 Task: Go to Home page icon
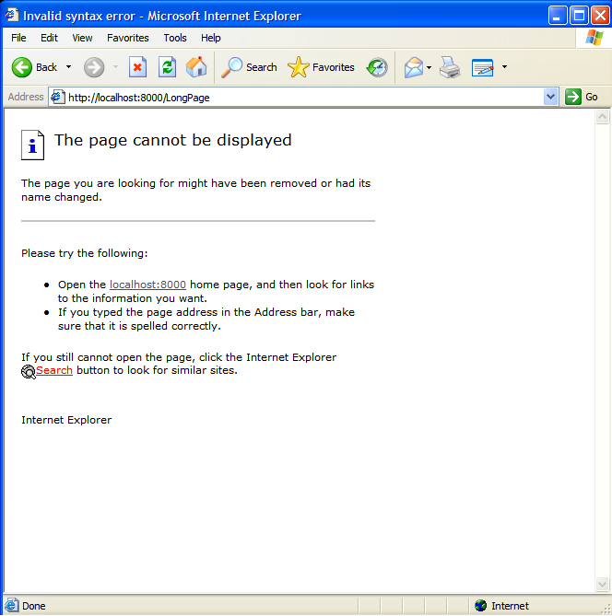pyautogui.click(x=196, y=67)
